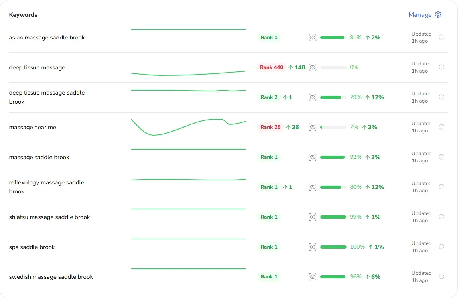Click the Manage gear icon
This screenshot has width=461, height=302.
[x=438, y=14]
